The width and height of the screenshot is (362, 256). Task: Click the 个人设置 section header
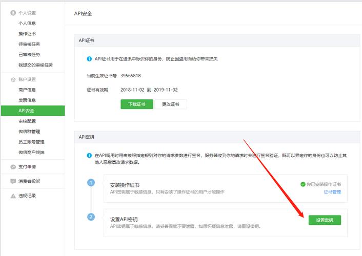pos(27,13)
